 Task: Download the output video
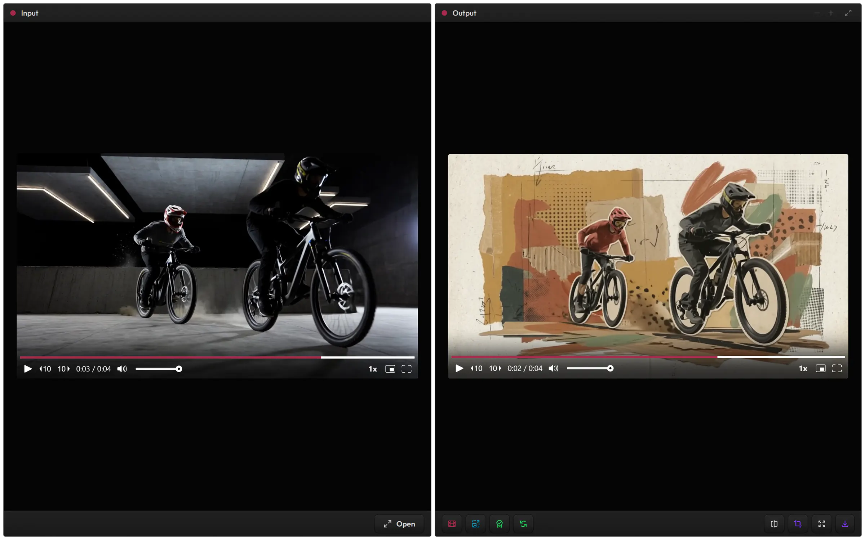click(845, 524)
